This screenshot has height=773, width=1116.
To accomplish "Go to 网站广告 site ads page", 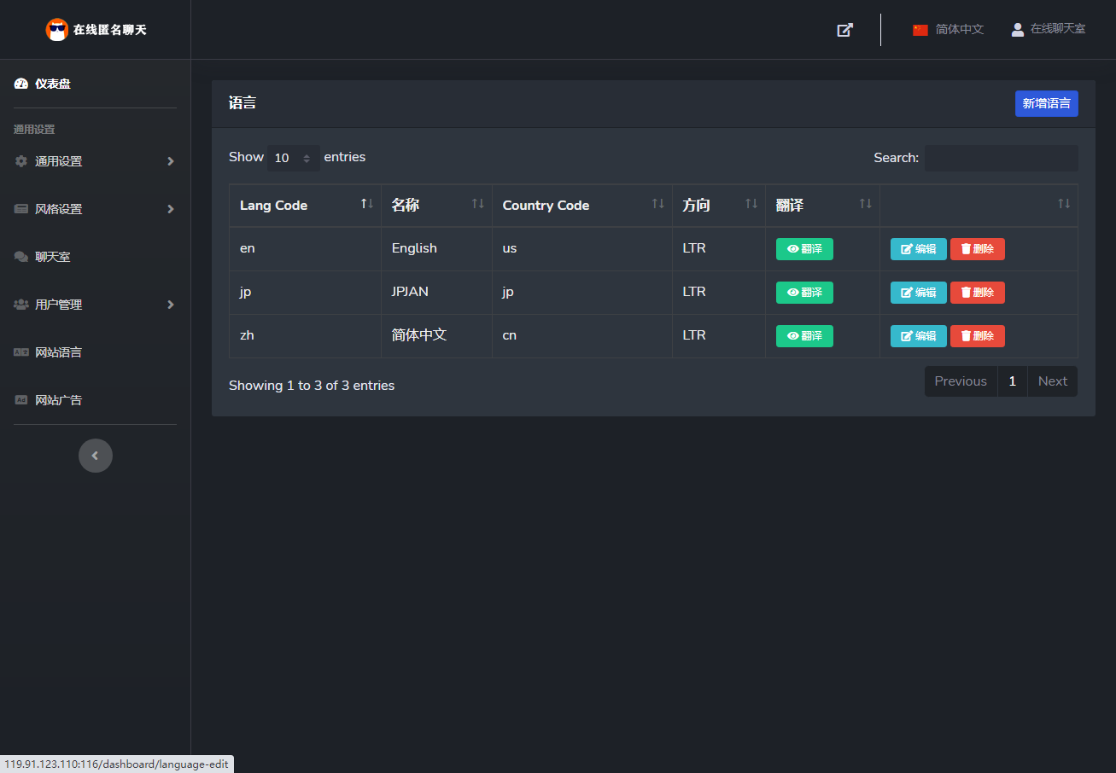I will [58, 400].
